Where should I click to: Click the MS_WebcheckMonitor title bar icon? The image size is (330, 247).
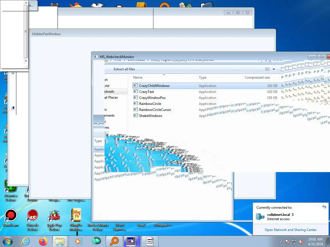click(x=96, y=57)
